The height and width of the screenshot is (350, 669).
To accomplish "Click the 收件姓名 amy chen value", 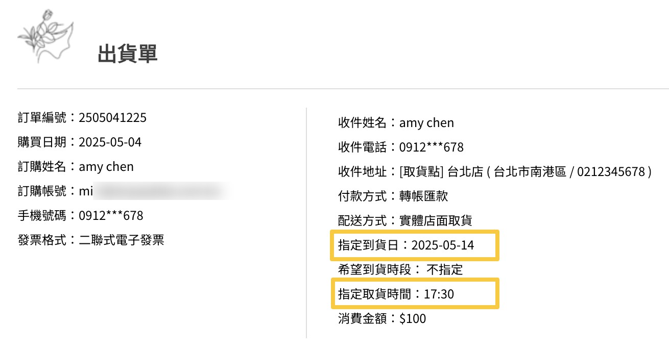I will (x=426, y=123).
